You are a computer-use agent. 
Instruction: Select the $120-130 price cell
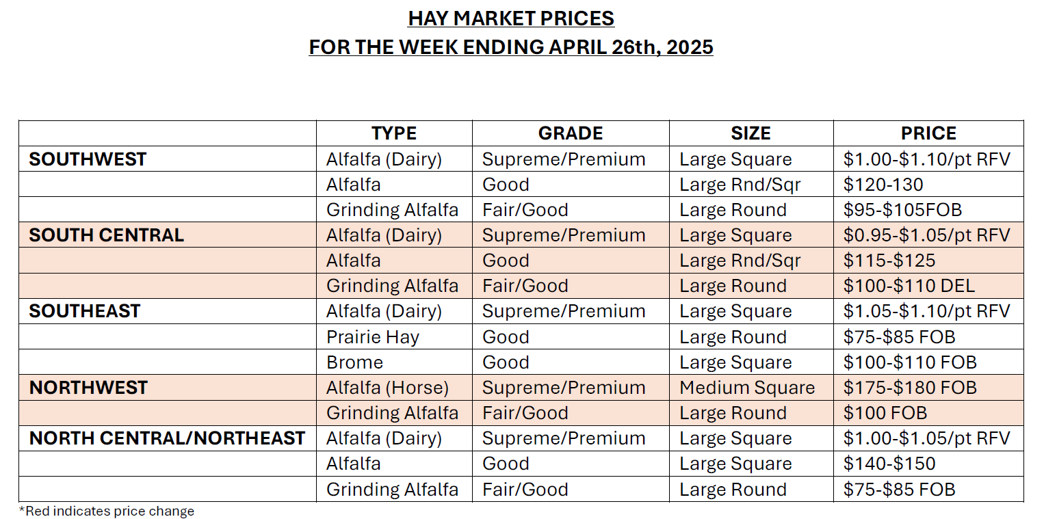(x=883, y=185)
